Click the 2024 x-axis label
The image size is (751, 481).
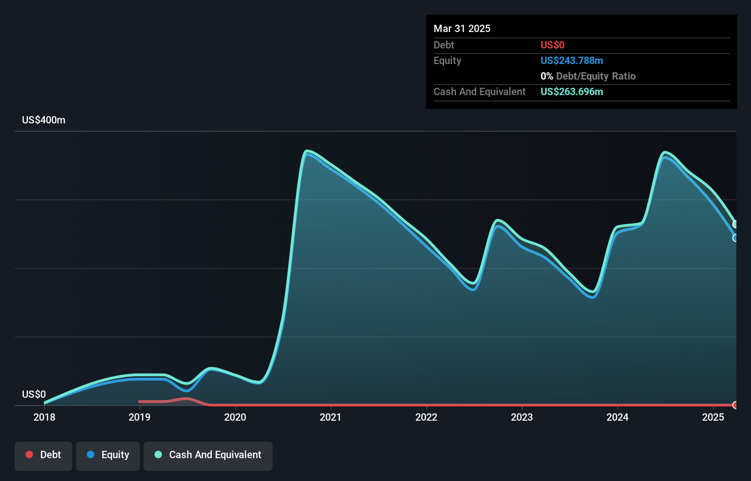point(617,417)
